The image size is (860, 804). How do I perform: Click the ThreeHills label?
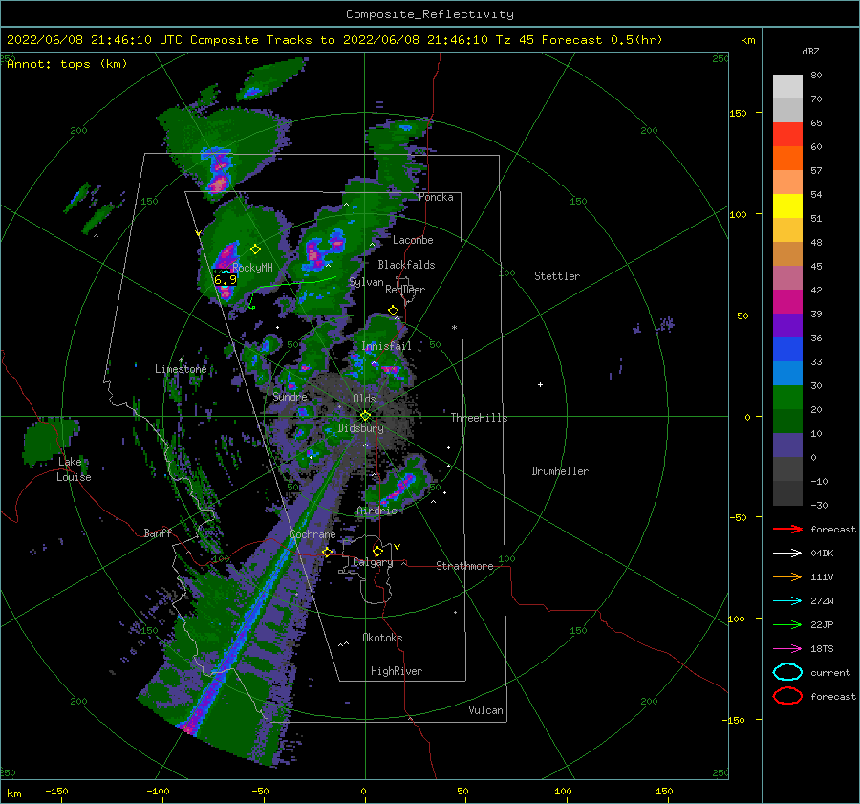coord(479,418)
